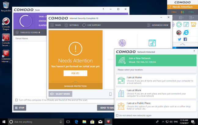Viewport: 198px width, 125px height.
Task: Click the Threat Name column header
Action: coord(22,38)
